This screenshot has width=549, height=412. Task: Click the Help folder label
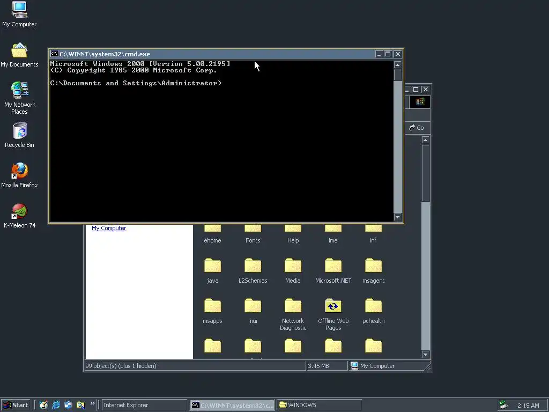(x=293, y=240)
